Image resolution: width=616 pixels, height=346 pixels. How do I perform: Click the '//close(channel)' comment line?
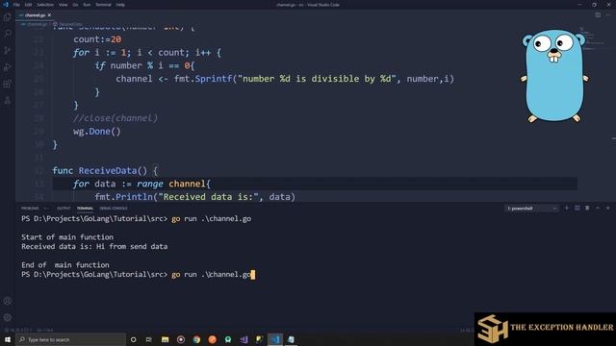pos(115,118)
